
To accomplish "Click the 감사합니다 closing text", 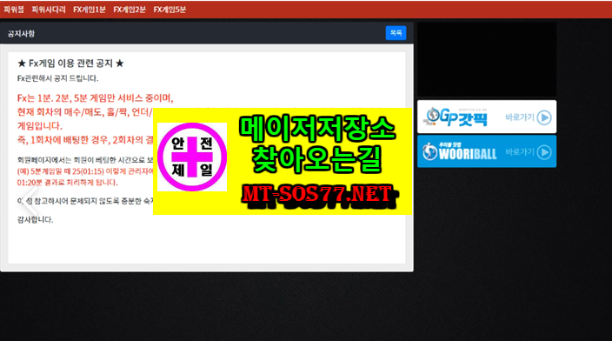I will pyautogui.click(x=35, y=219).
